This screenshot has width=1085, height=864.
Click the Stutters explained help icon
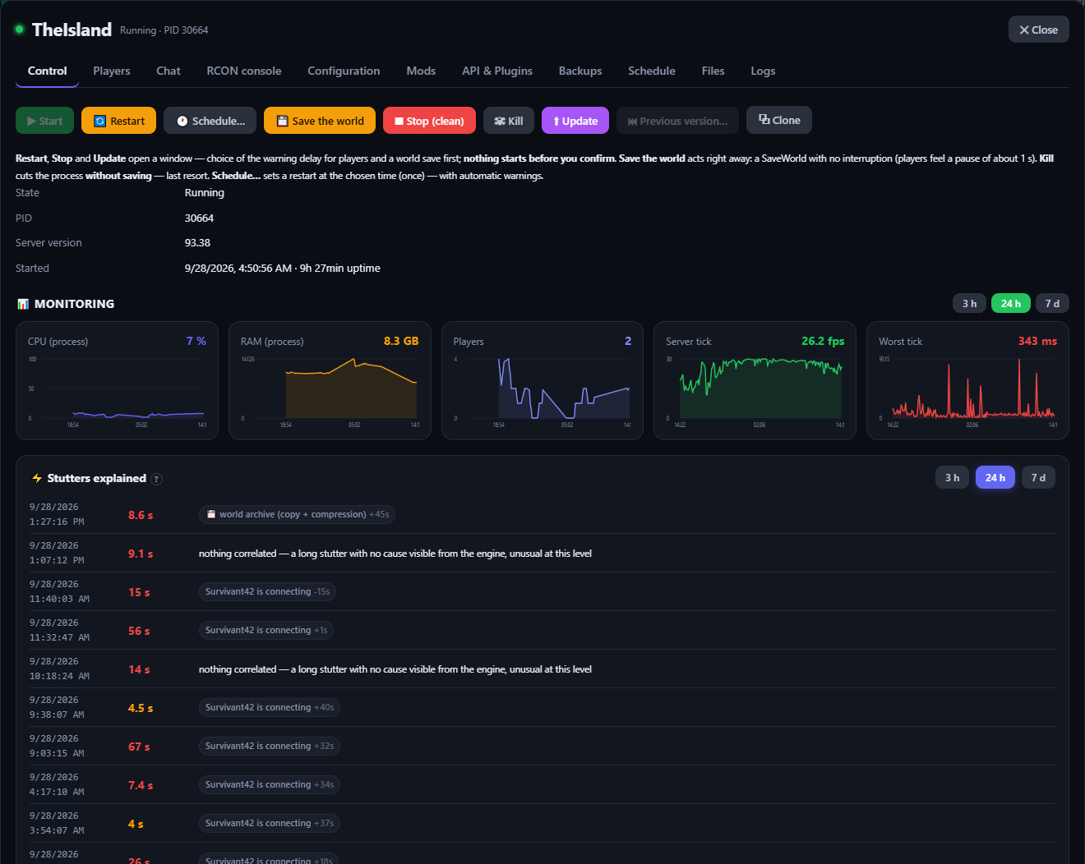[x=157, y=479]
